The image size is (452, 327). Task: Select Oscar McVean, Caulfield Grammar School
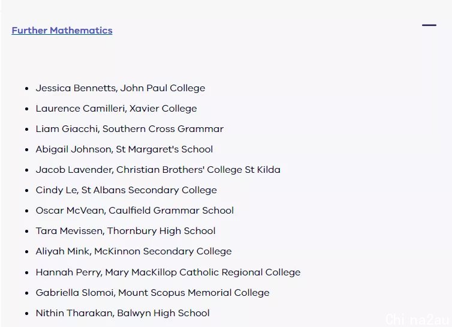[x=135, y=211]
